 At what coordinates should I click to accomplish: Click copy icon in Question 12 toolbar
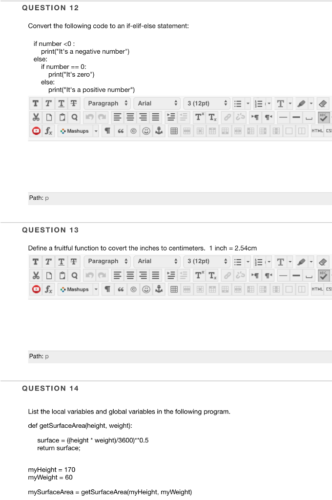(x=49, y=117)
